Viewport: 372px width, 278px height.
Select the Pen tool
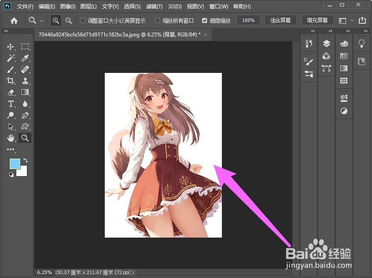pos(25,115)
